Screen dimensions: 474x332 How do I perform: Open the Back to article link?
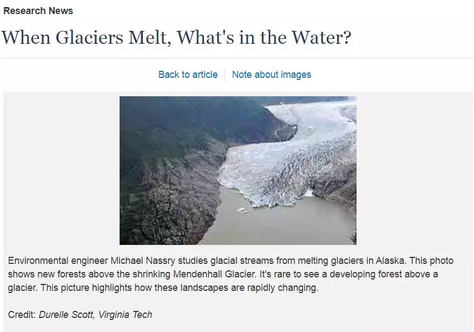(188, 75)
